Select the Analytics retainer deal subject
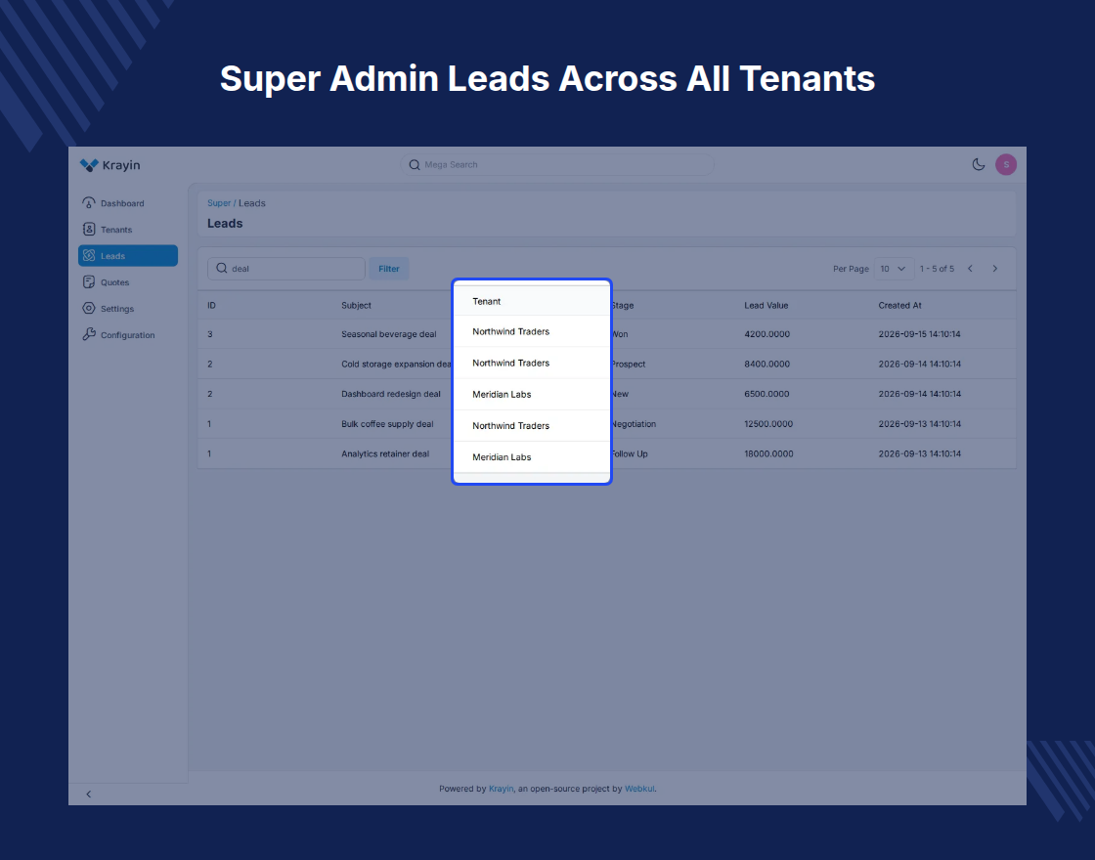The width and height of the screenshot is (1095, 860). coord(385,453)
